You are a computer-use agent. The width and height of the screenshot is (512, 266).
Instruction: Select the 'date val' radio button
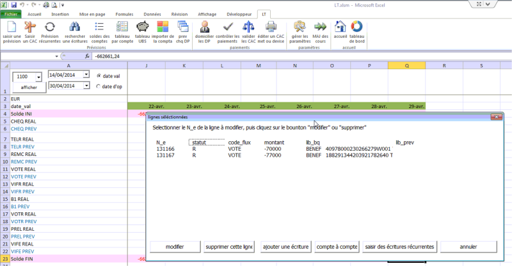[99, 75]
